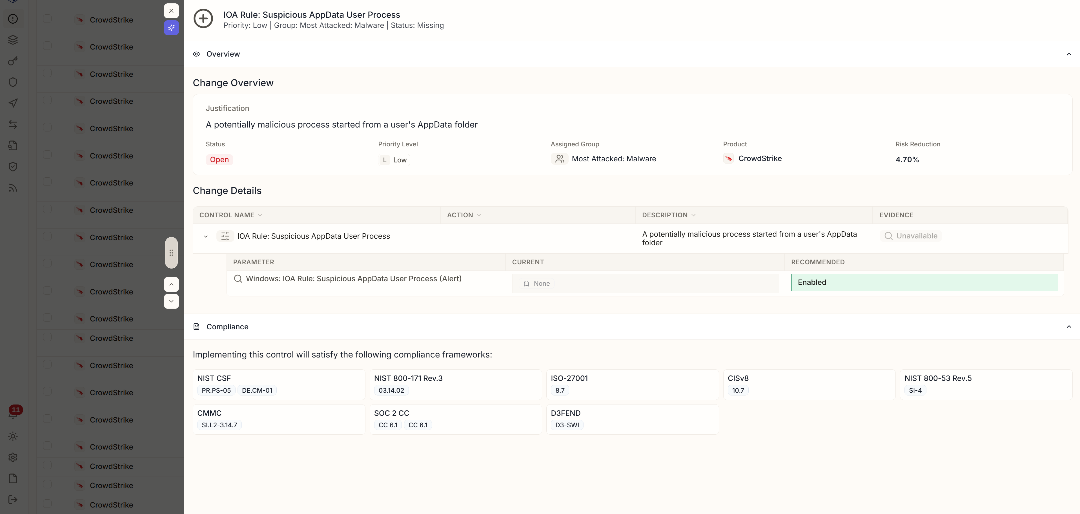Viewport: 1080px width, 514px height.
Task: Click the PR.PS-05 compliance tag
Action: pyautogui.click(x=216, y=390)
